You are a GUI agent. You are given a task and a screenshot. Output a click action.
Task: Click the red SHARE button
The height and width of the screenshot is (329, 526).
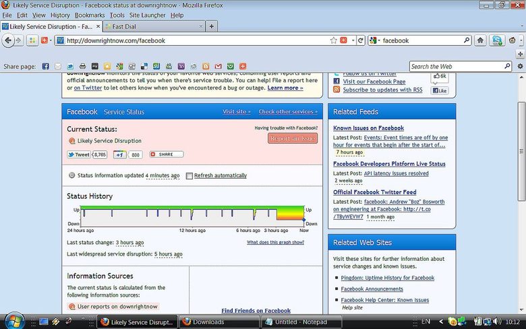pyautogui.click(x=167, y=154)
